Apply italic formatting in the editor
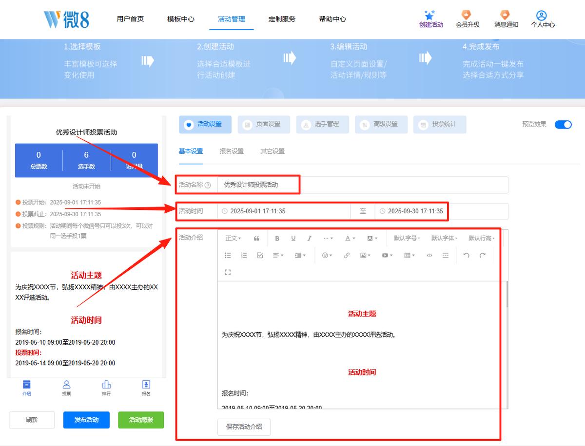 (309, 238)
